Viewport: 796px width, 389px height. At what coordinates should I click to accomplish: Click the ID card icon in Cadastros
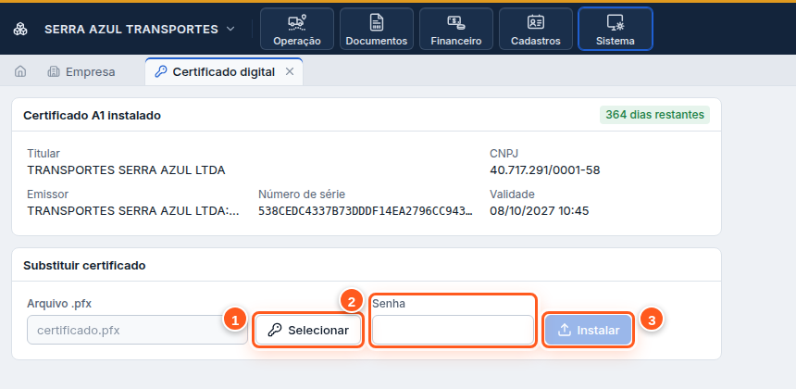(x=536, y=22)
